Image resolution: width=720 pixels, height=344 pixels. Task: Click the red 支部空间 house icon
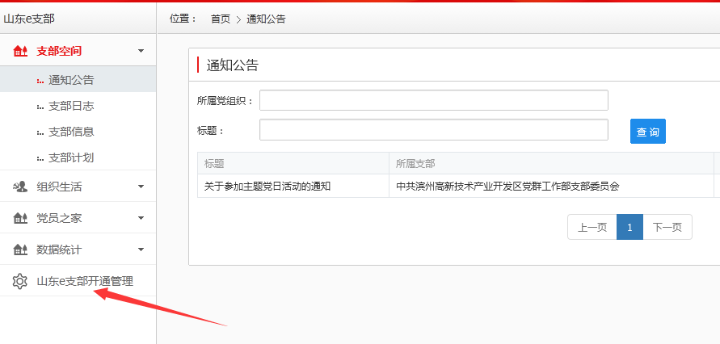[x=21, y=51]
